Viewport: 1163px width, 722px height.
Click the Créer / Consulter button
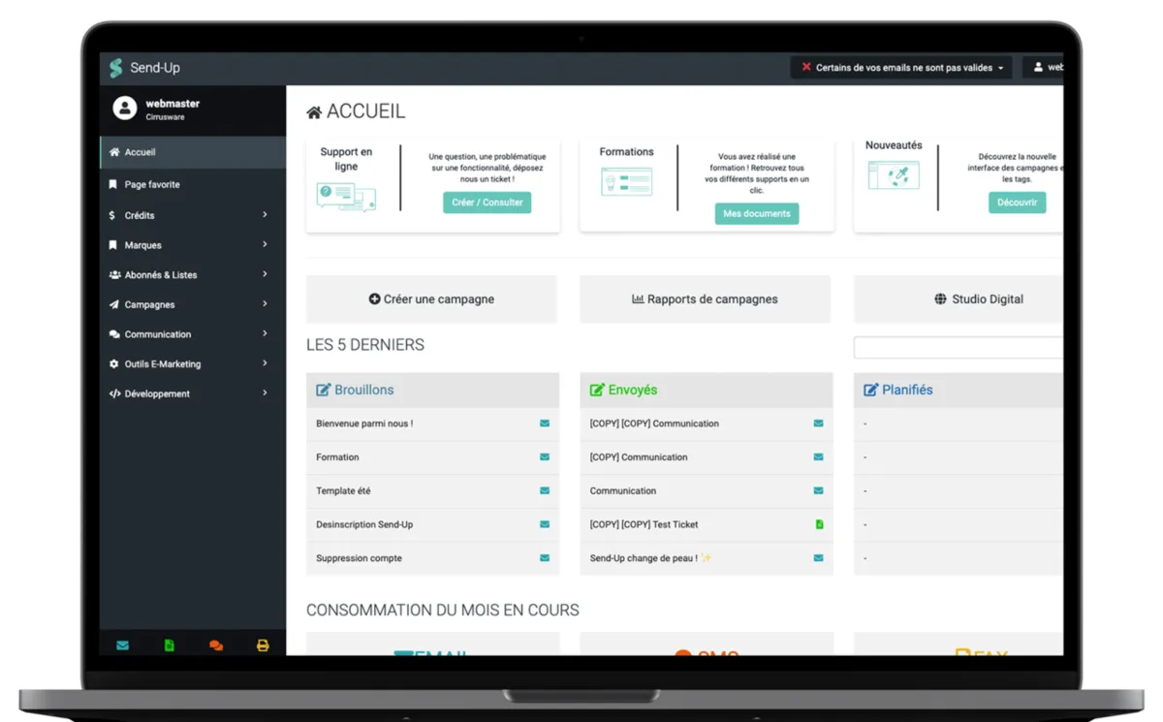(x=487, y=203)
